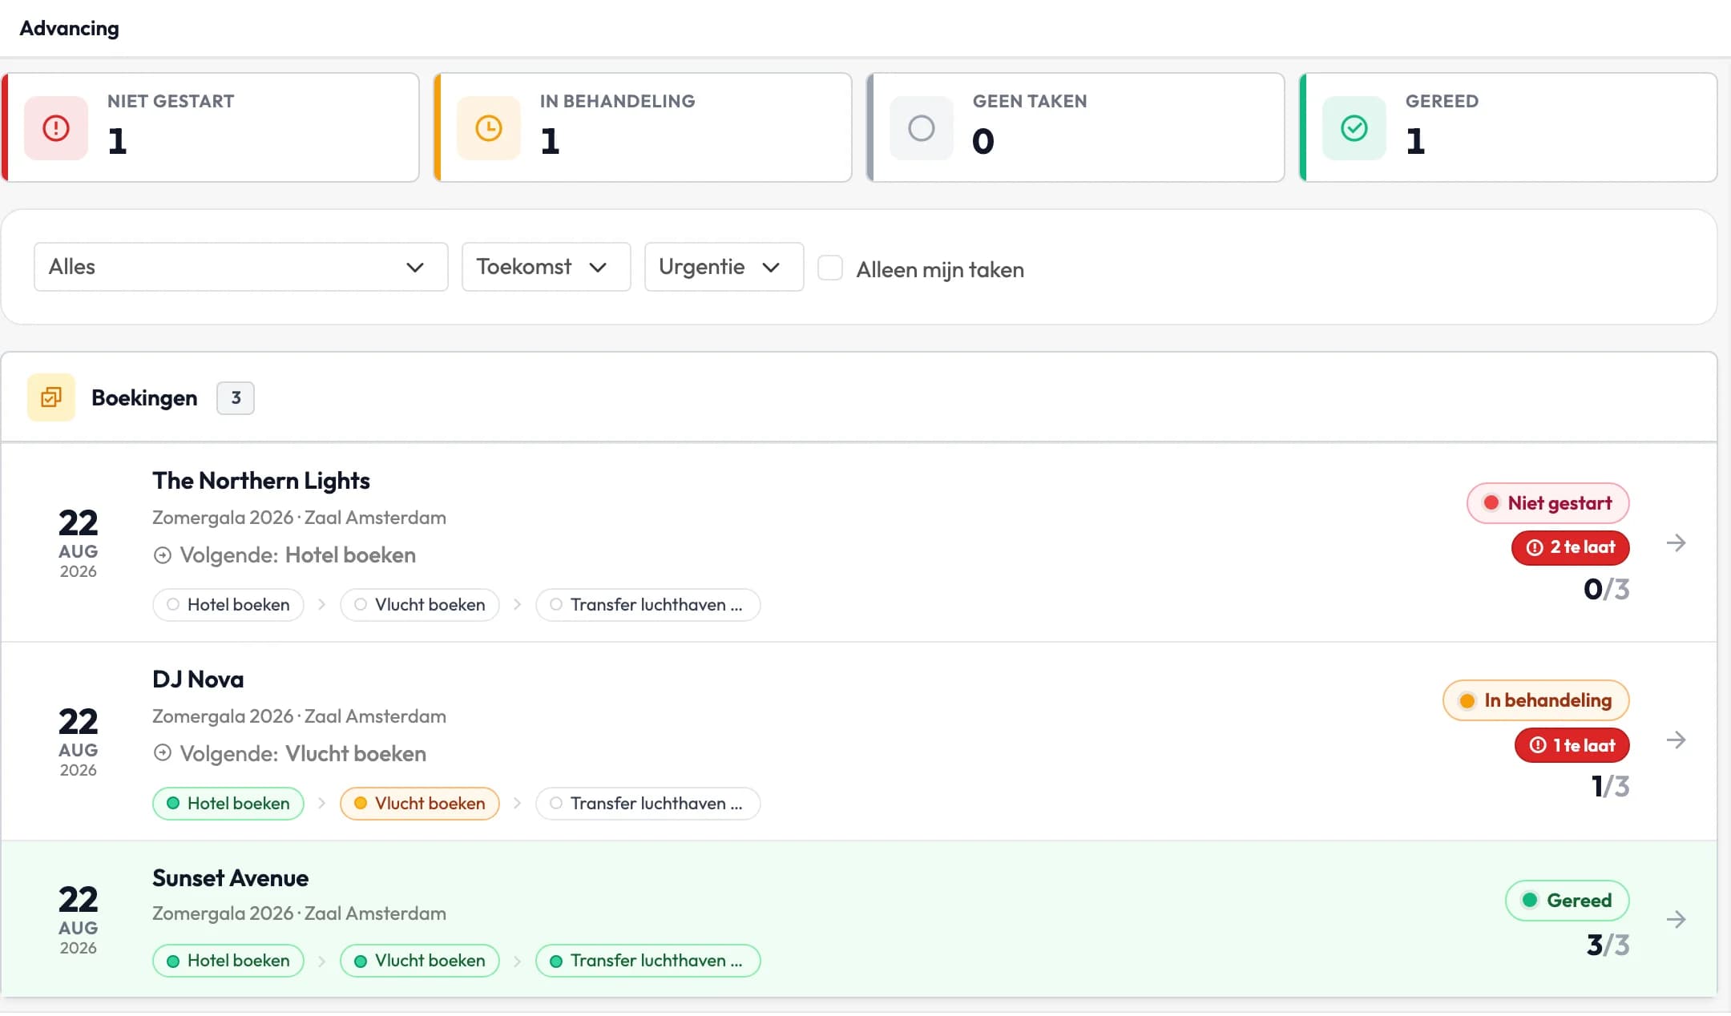Click DJ Nova booking title

(x=198, y=679)
